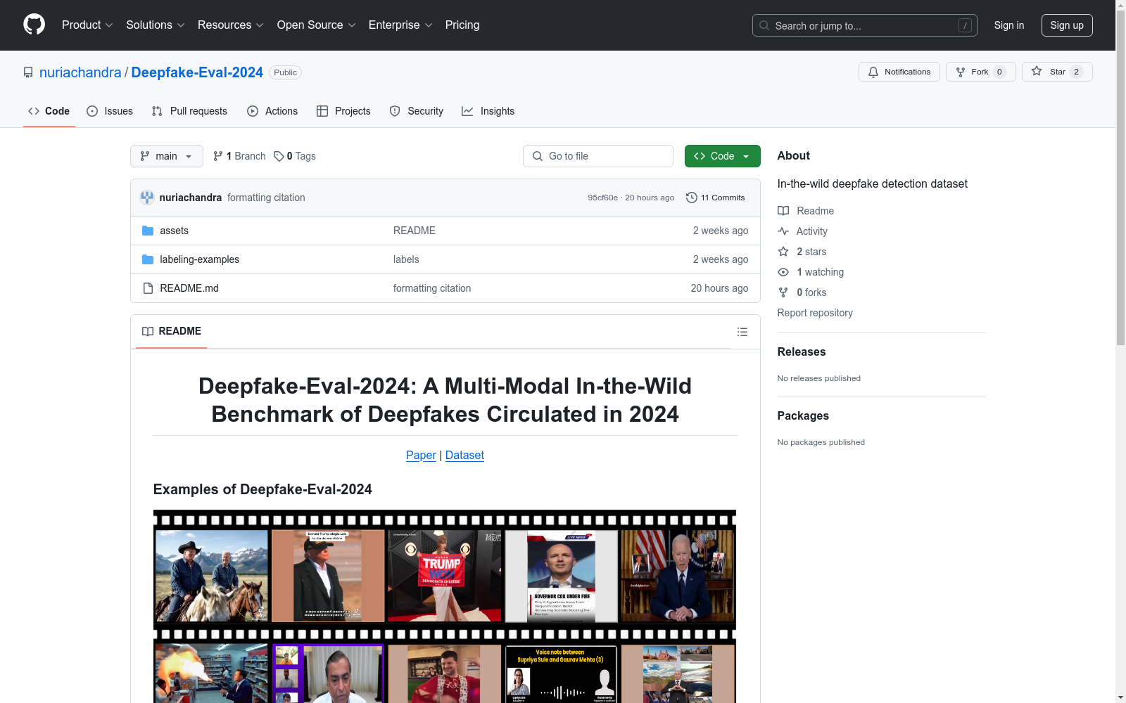The width and height of the screenshot is (1126, 703).
Task: Fork this repository
Action: [x=980, y=72]
